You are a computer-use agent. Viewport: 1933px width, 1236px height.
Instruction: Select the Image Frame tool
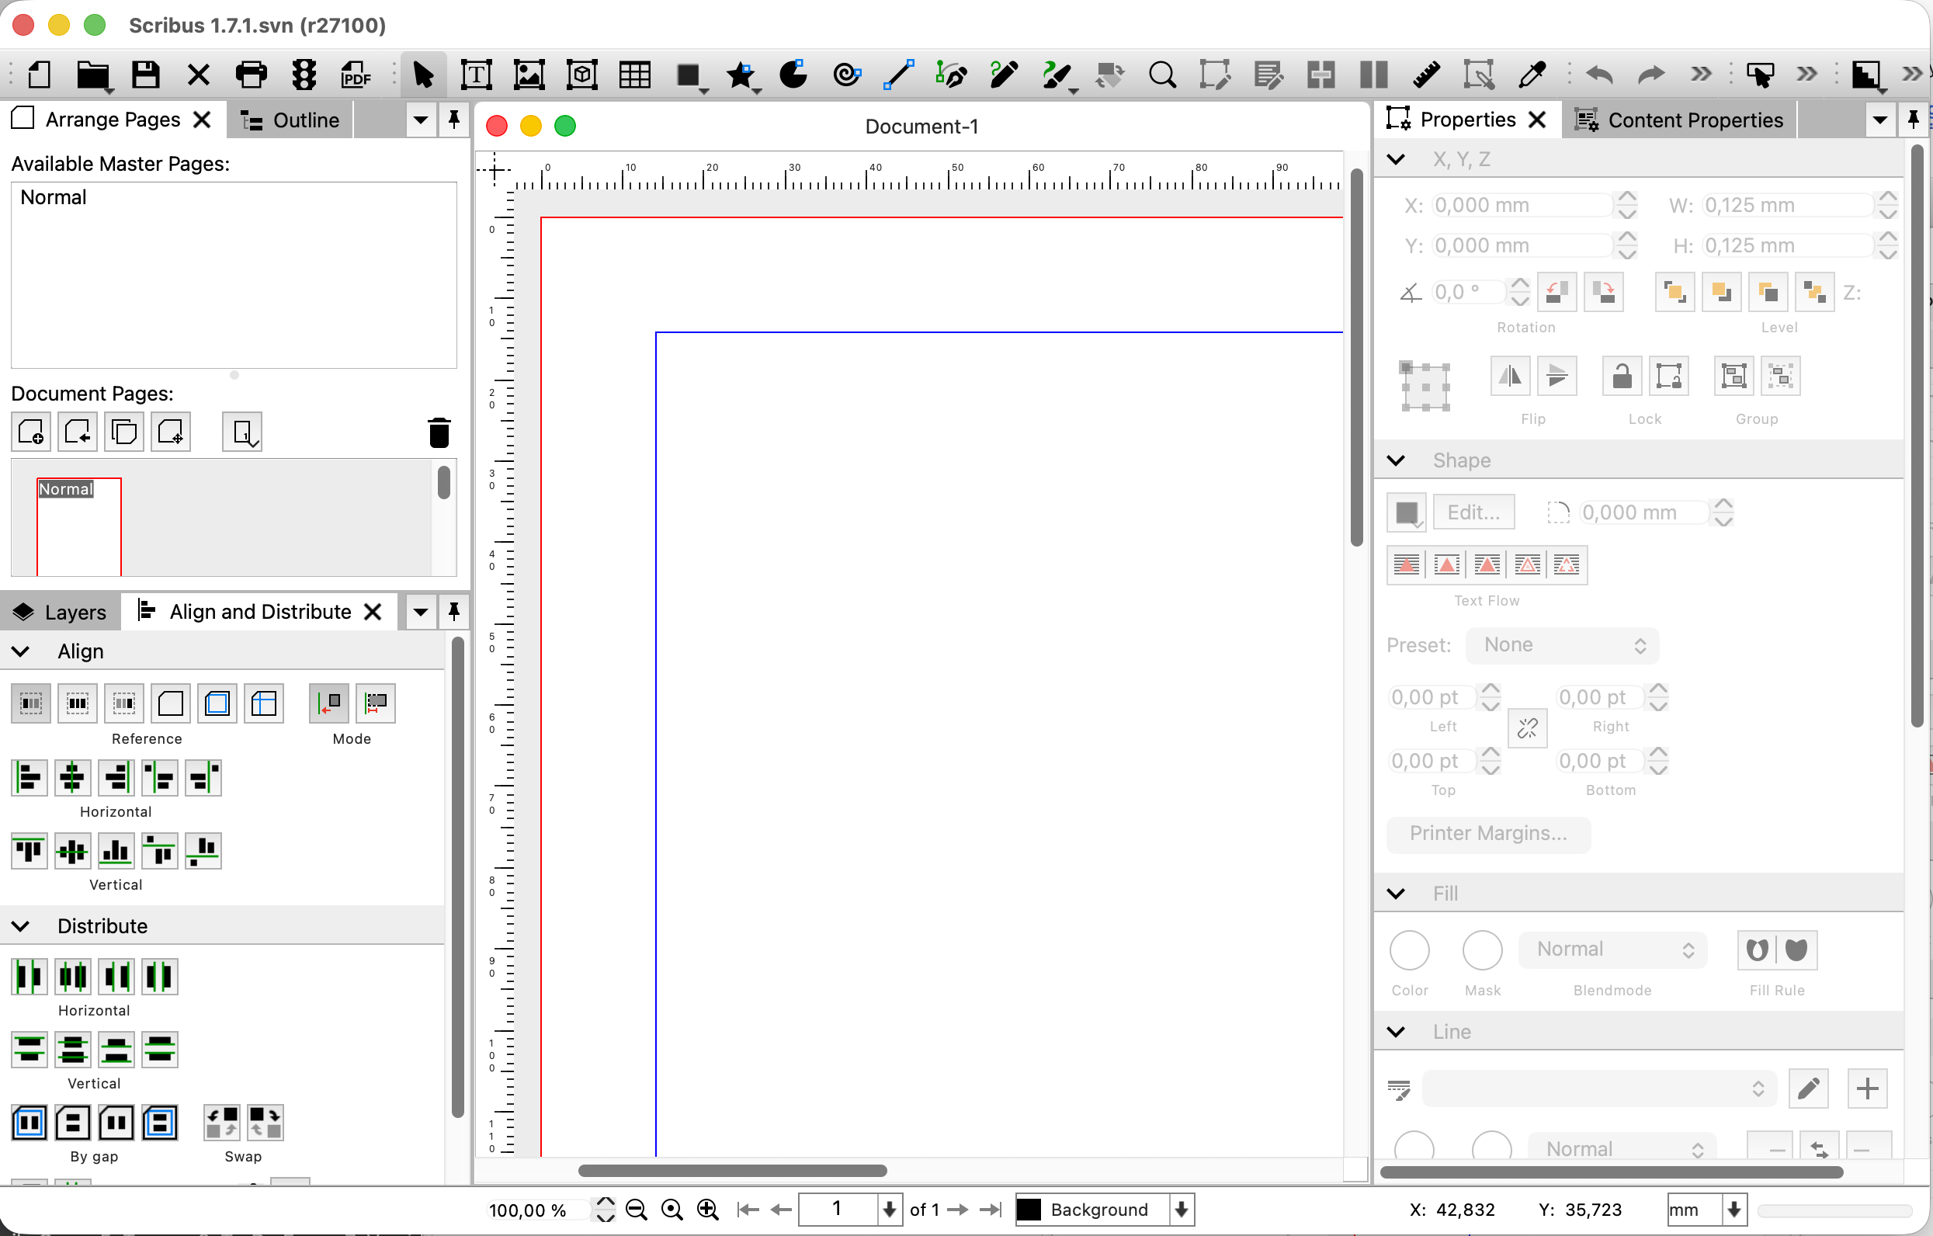point(528,75)
